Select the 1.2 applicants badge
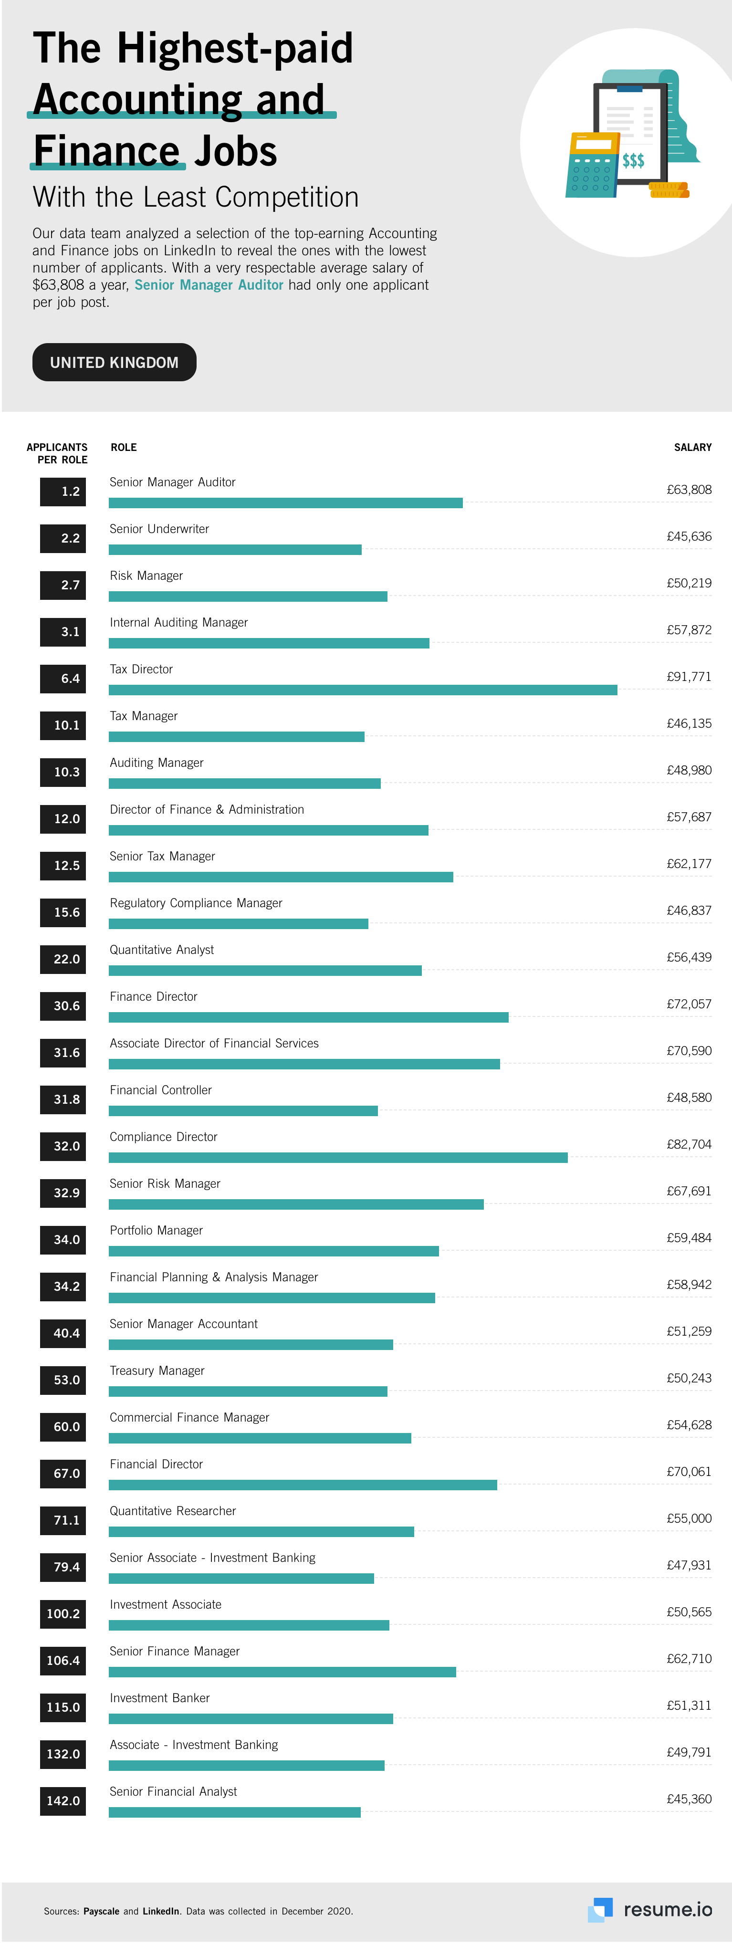Screen dimensions: 732x1946 [x=63, y=492]
